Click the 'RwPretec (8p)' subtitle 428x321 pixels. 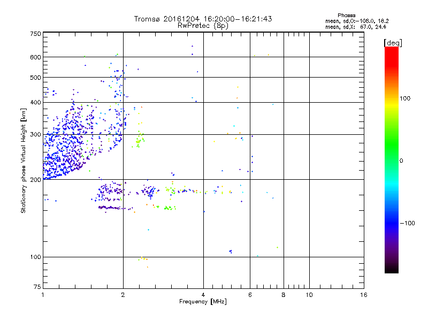click(203, 26)
